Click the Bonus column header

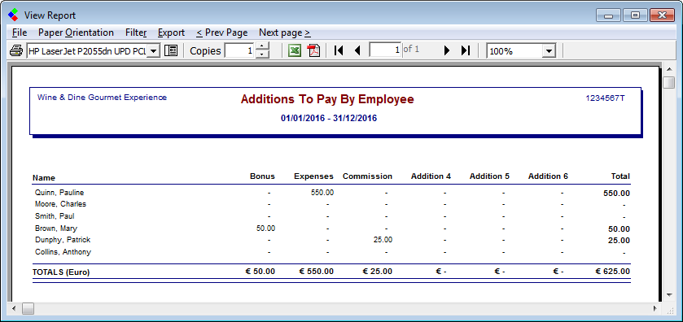pos(262,176)
